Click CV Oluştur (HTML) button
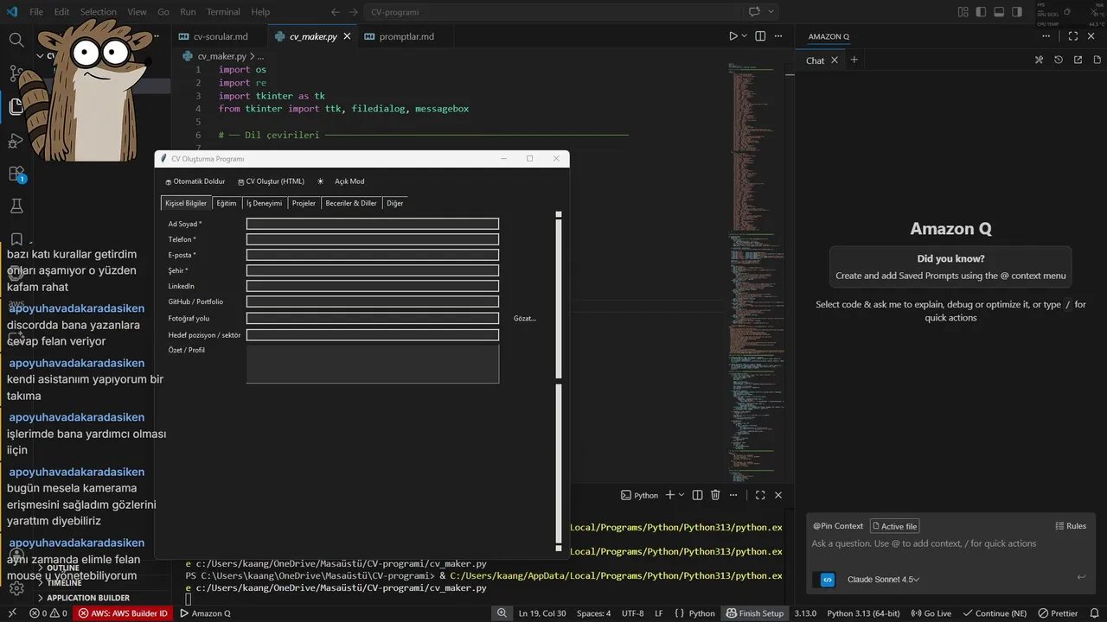 coord(272,181)
